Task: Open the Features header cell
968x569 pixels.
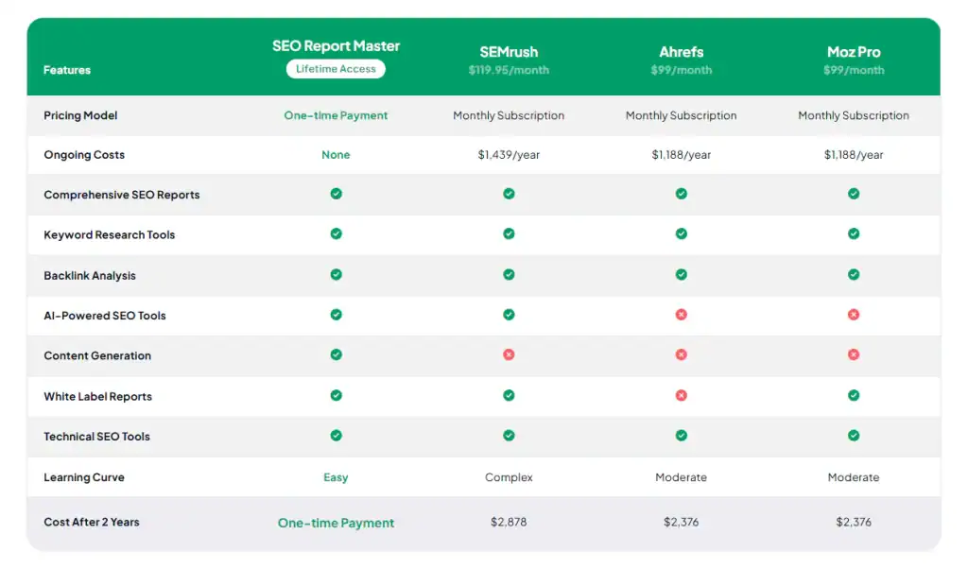Action: [x=66, y=70]
